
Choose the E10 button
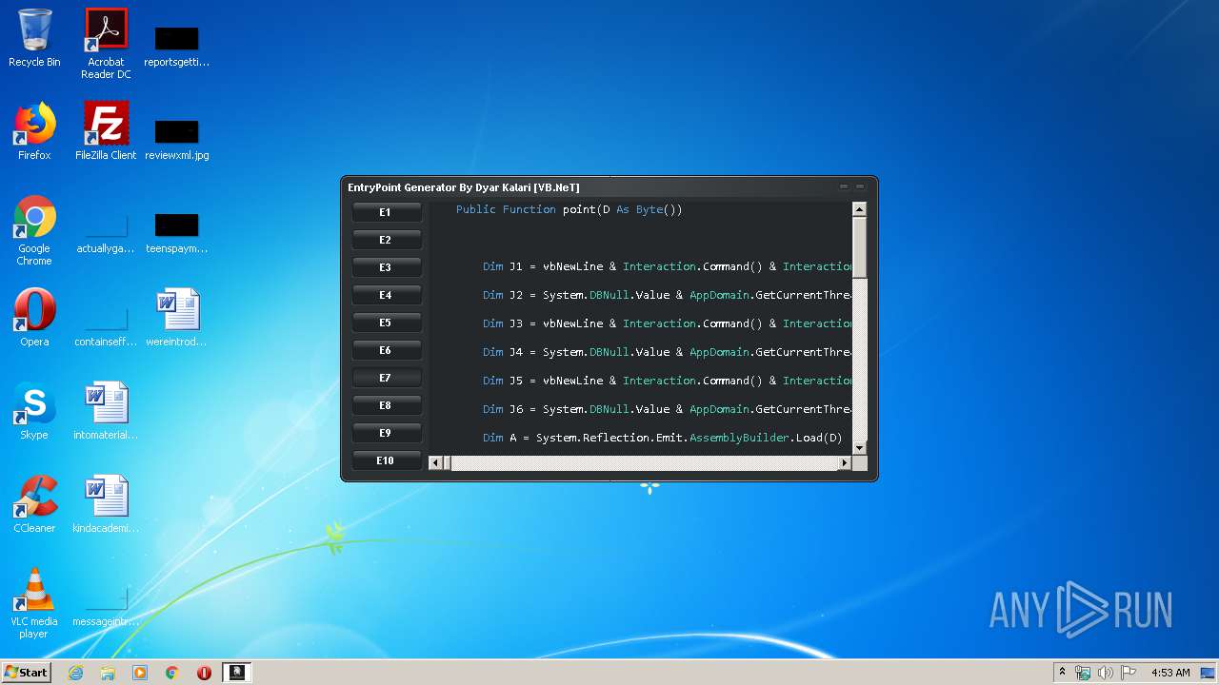tap(386, 460)
